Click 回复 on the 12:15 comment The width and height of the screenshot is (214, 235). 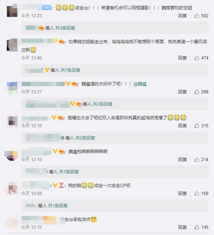182,227
